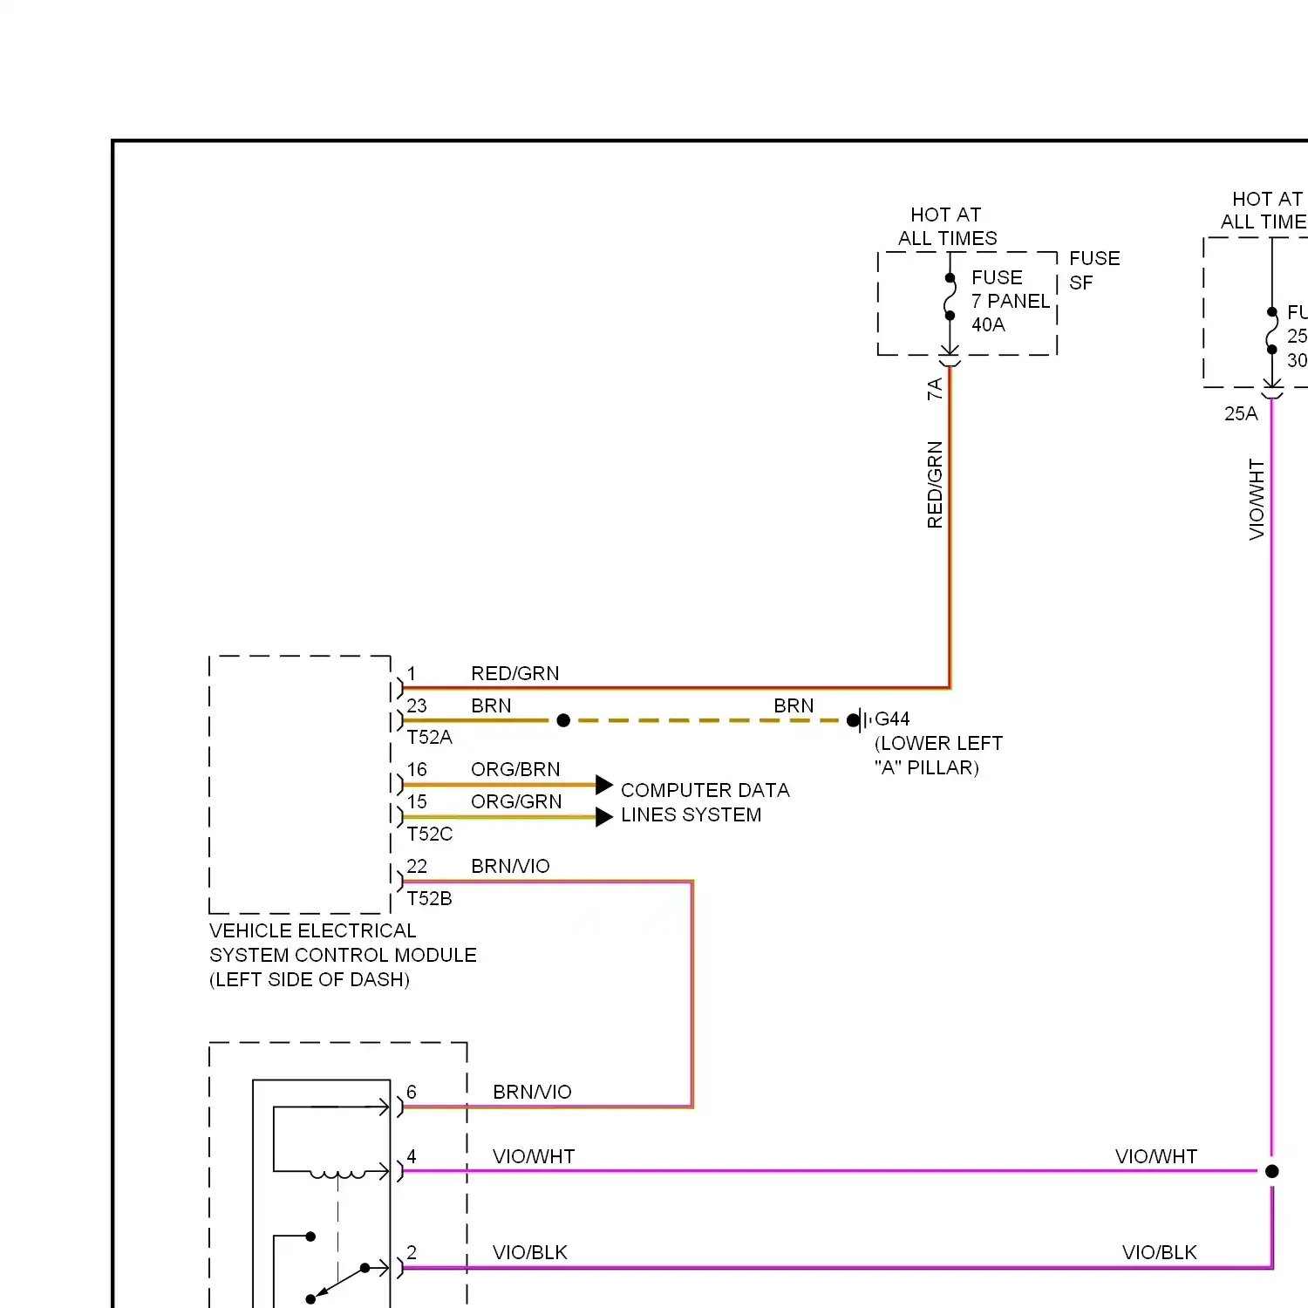Screen dimensions: 1308x1308
Task: Click the horizontal "VIO/WHT" label near the junction dot
Action: click(x=1156, y=1156)
